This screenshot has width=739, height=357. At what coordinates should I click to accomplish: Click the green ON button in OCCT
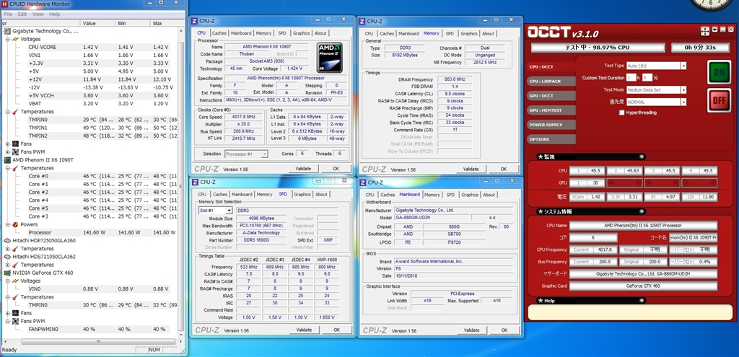pos(717,74)
